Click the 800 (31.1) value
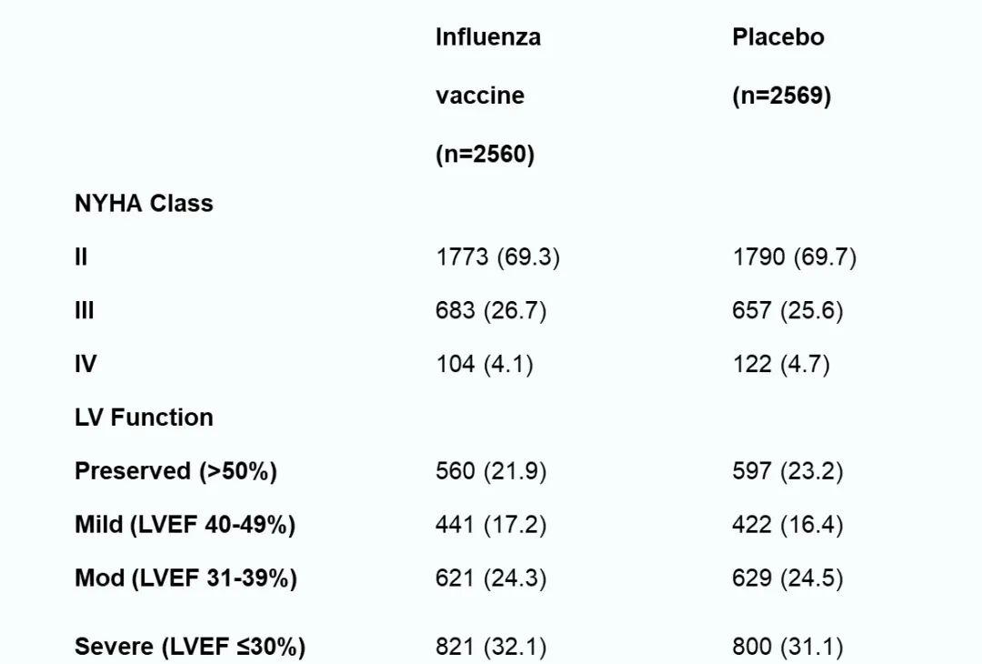The width and height of the screenshot is (982, 664). click(x=787, y=648)
